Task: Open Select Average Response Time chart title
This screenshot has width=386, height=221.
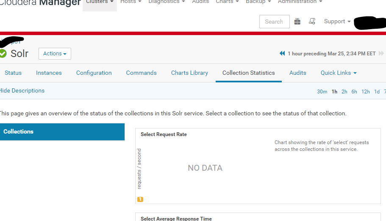Action: click(x=176, y=218)
